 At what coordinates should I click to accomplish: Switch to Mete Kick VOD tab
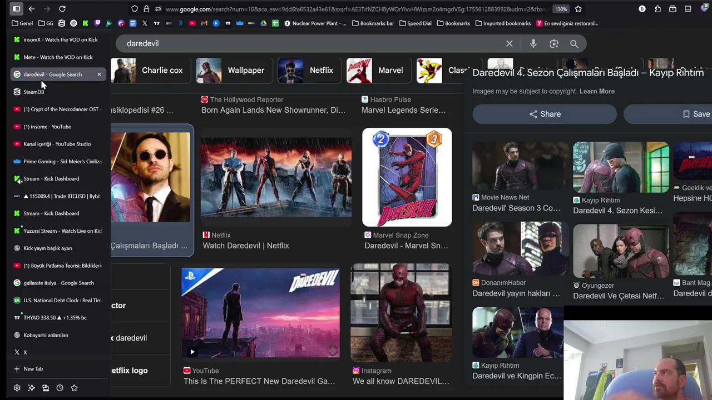[x=58, y=57]
